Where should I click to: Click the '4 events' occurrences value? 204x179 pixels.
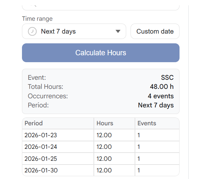pos(161,96)
